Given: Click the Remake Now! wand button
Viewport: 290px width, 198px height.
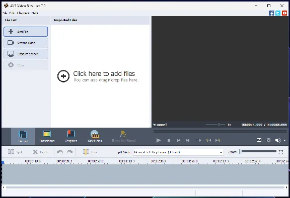Looking at the screenshot, I should point(123,136).
